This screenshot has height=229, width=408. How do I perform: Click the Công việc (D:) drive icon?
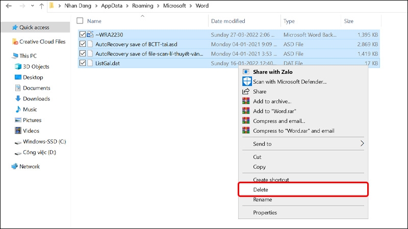[18, 153]
